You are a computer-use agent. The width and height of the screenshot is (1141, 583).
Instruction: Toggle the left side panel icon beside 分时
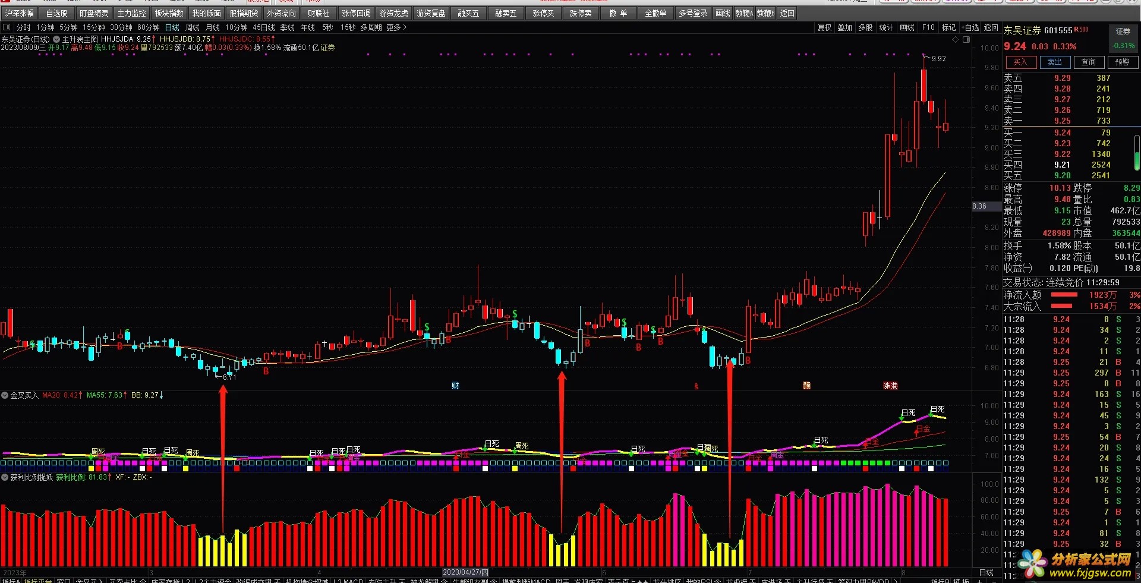pyautogui.click(x=7, y=27)
